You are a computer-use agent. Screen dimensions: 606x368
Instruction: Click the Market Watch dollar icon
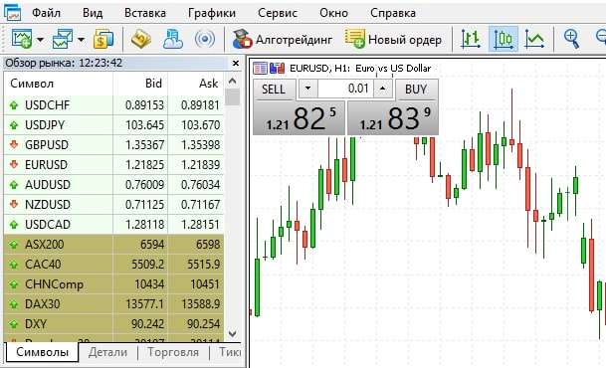(103, 40)
